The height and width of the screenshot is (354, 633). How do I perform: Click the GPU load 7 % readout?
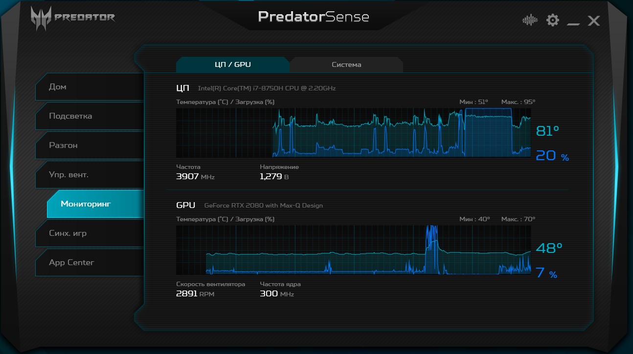(546, 273)
